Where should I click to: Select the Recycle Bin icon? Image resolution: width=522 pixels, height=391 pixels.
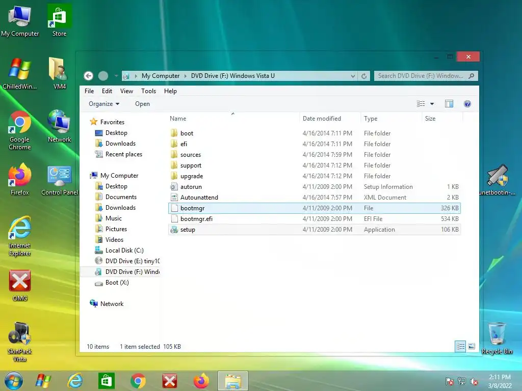click(497, 339)
